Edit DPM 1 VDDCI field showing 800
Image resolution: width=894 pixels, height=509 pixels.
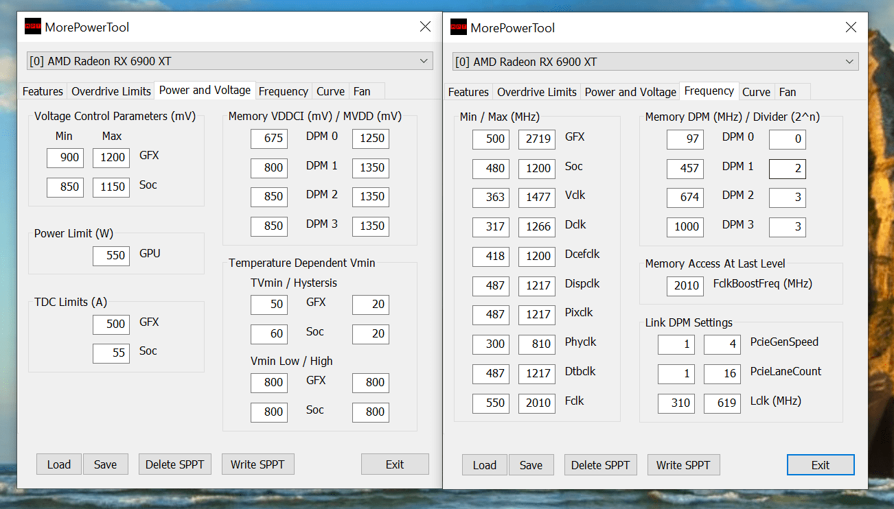coord(269,168)
